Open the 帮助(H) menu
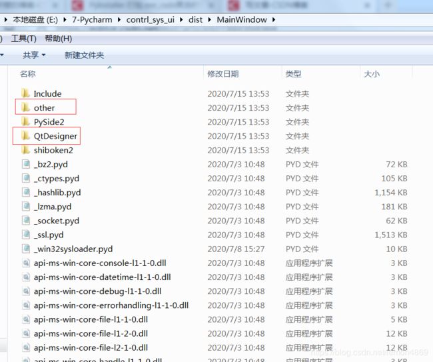Screen dimensions: 433x362 pos(58,39)
